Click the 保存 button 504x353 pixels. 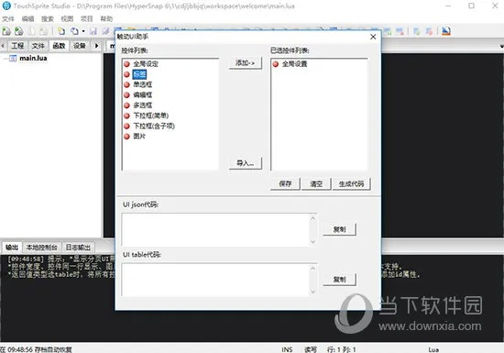click(285, 184)
